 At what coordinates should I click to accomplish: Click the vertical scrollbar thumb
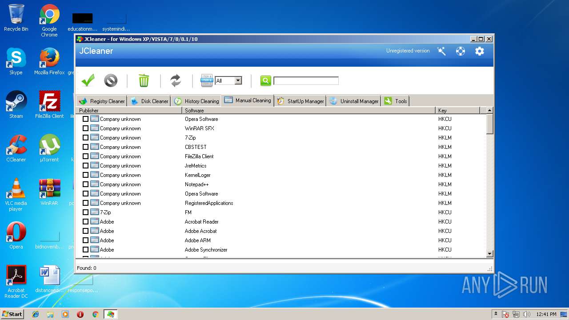pyautogui.click(x=490, y=124)
